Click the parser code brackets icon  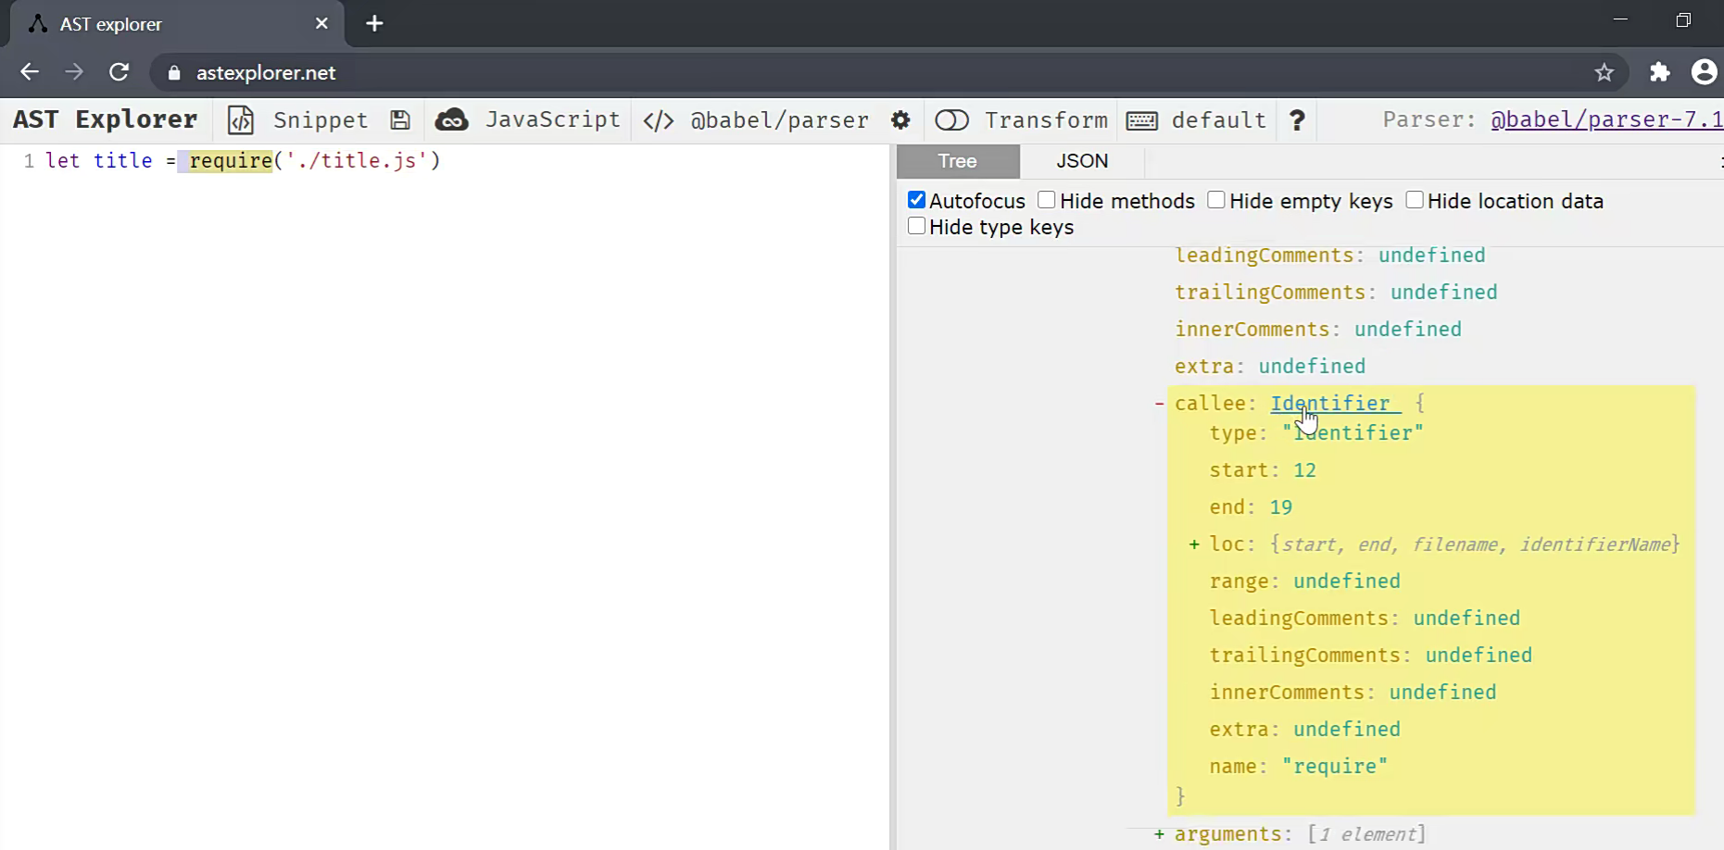coord(659,120)
